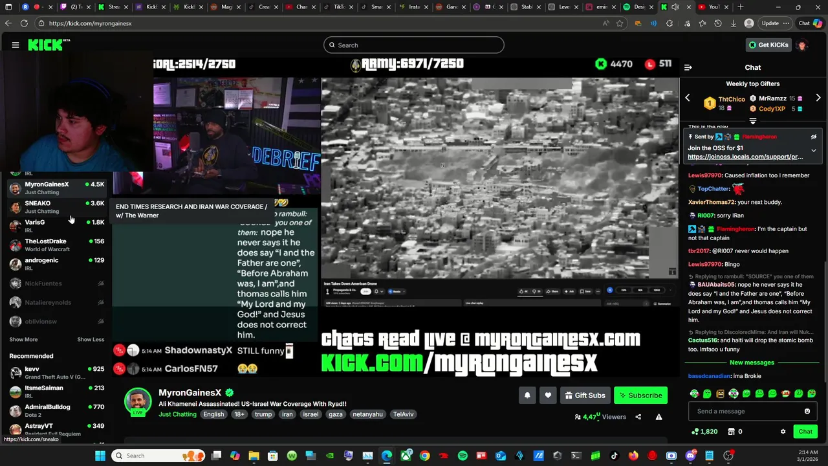
Task: Mute the active Kick tab speaker icon
Action: pos(675,7)
